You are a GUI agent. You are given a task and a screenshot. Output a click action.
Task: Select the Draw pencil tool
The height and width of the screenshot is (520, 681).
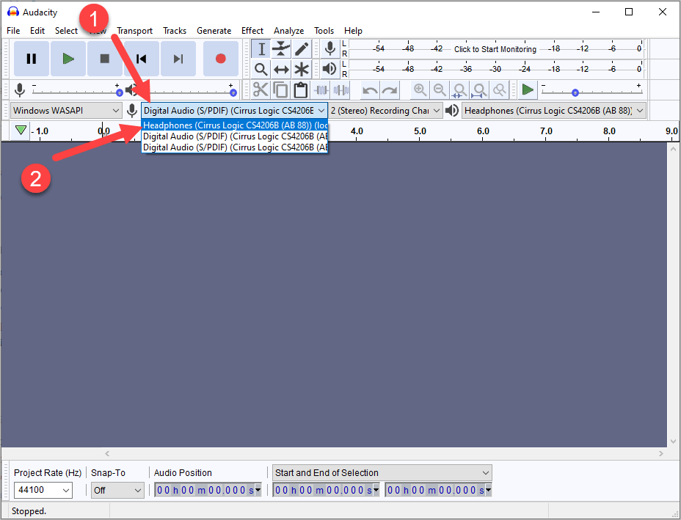pyautogui.click(x=302, y=49)
